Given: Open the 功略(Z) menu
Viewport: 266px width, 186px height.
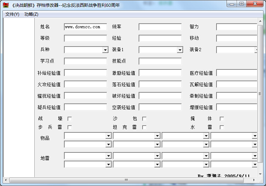Looking at the screenshot, I should click(x=31, y=14).
